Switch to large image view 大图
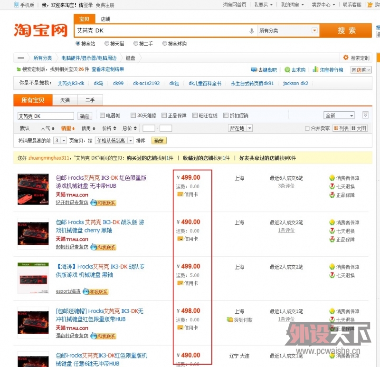 359,128
